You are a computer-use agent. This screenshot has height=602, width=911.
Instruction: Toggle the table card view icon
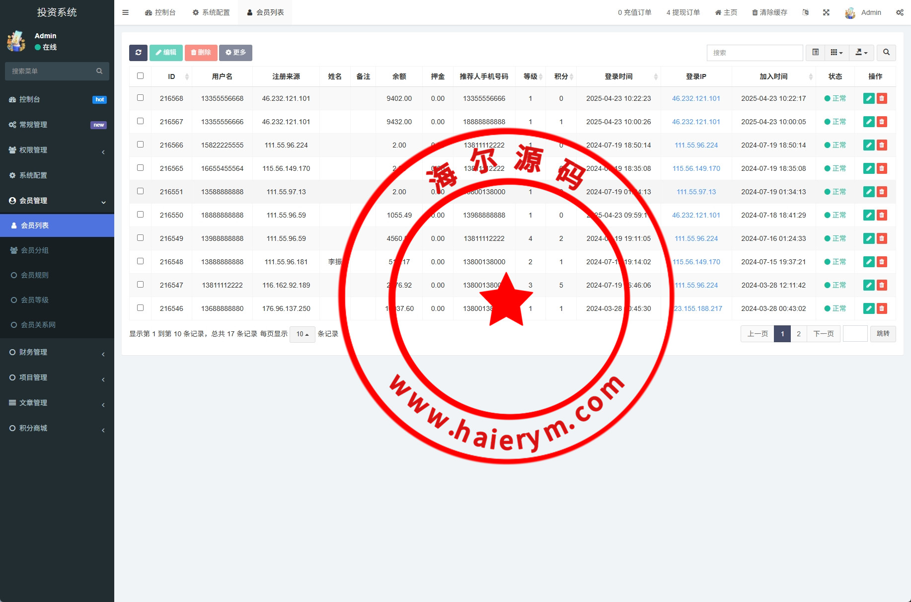pos(815,53)
